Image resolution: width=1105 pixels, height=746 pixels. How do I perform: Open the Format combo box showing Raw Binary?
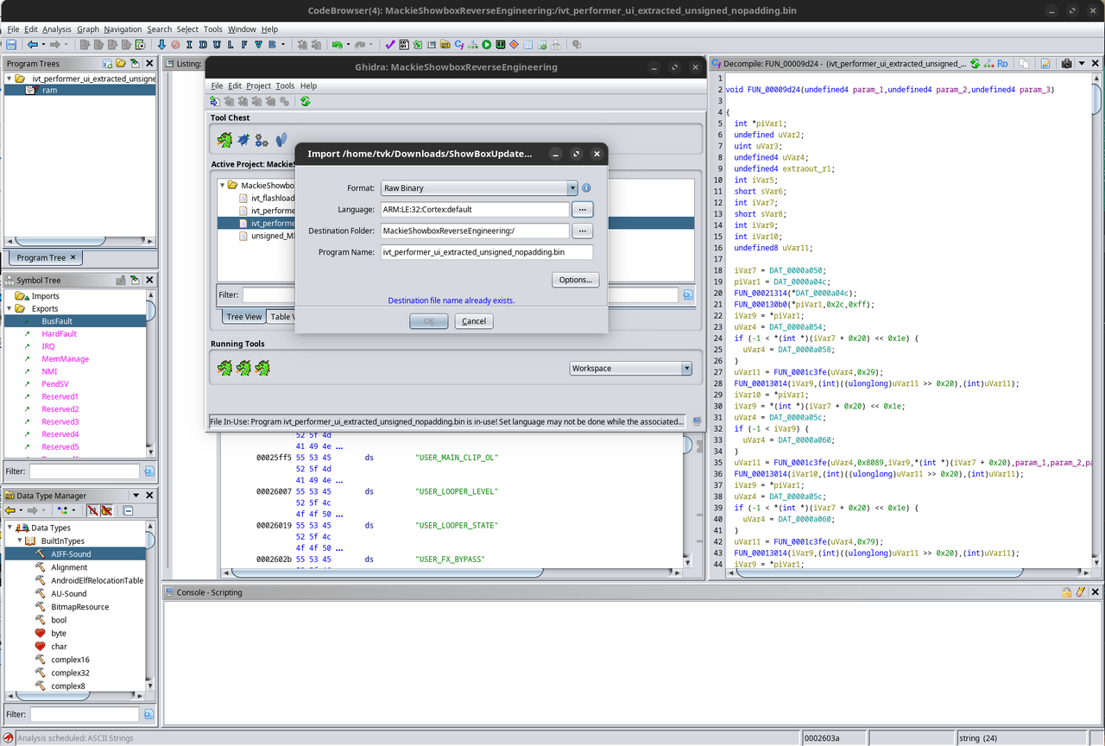[479, 188]
